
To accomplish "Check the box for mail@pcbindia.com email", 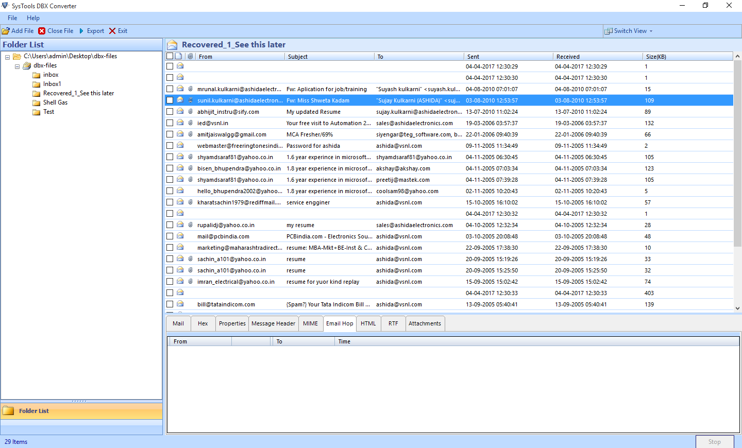I will click(170, 236).
